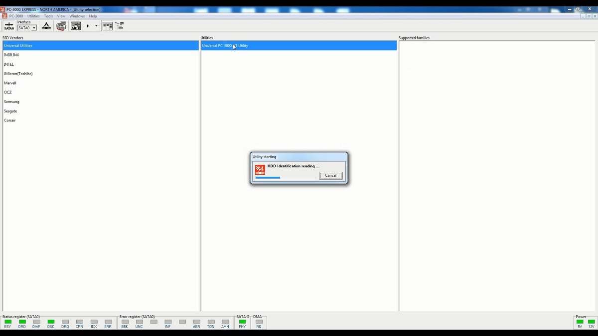This screenshot has height=336, width=598.
Task: Click the AUTO toolbar icon
Action: click(x=76, y=26)
